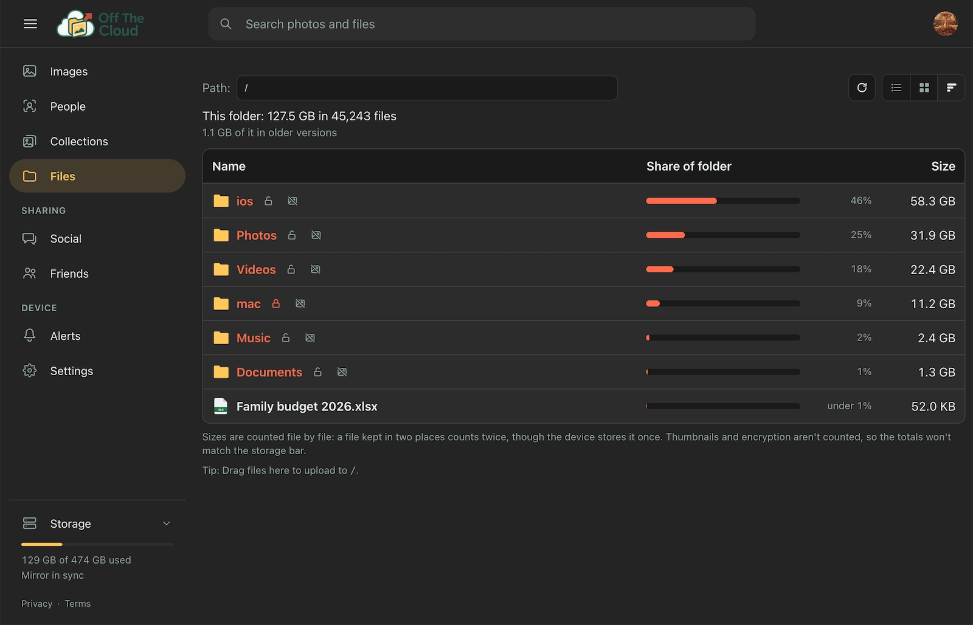
Task: Click the Music folder icon
Action: pyautogui.click(x=221, y=337)
